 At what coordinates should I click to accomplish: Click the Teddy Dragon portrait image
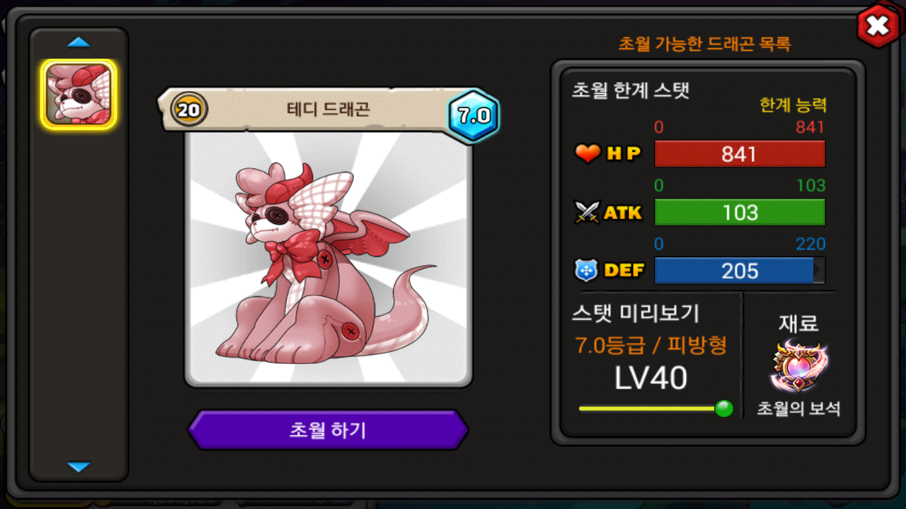tap(328, 258)
